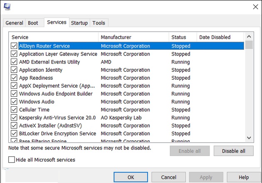Image resolution: width=262 pixels, height=183 pixels.
Task: Uncheck the AllJoyn Router Service checkbox
Action: 14,46
